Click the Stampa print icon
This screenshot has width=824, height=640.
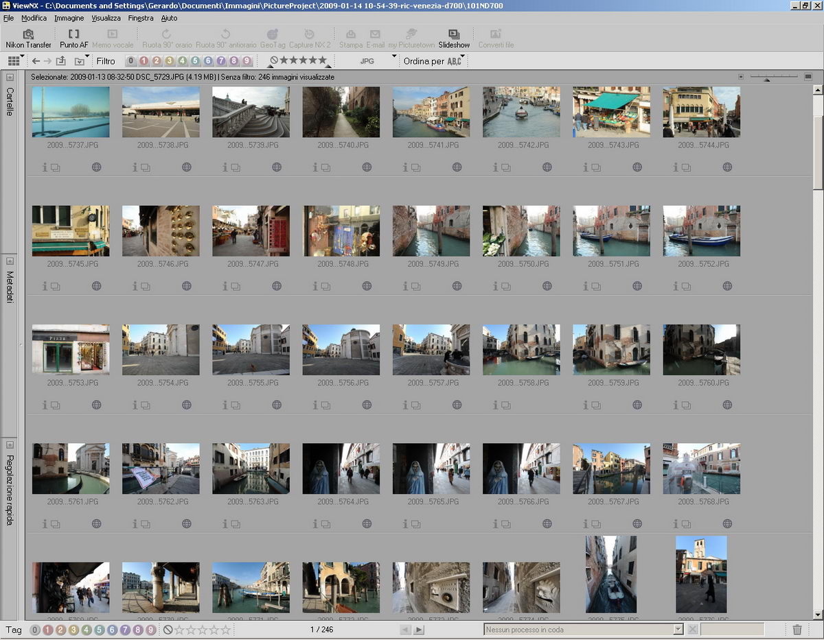tap(351, 38)
